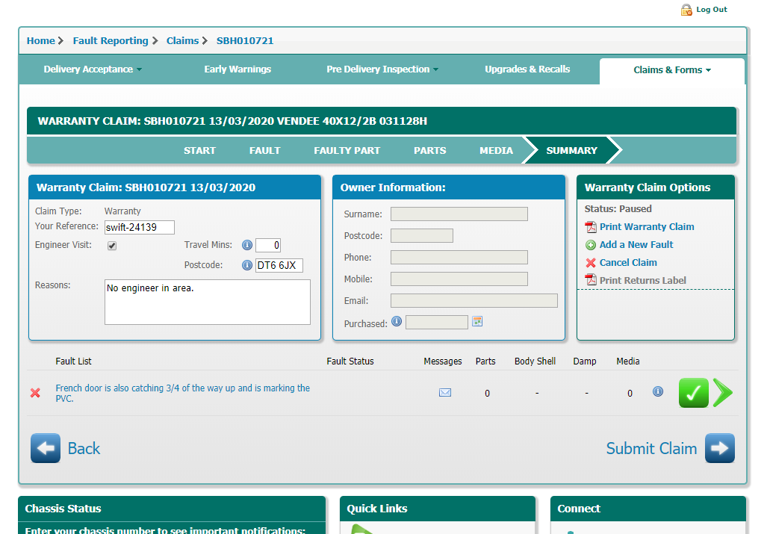Open Fault Reporting breadcrumb
The width and height of the screenshot is (770, 534).
coord(111,41)
